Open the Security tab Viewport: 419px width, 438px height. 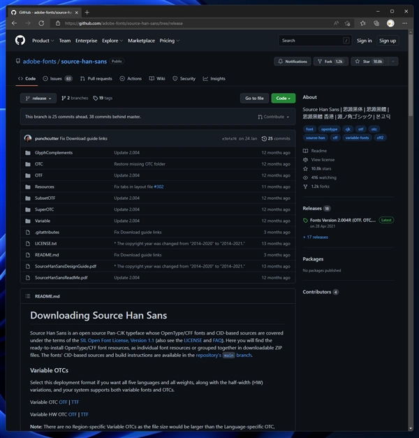(x=184, y=79)
